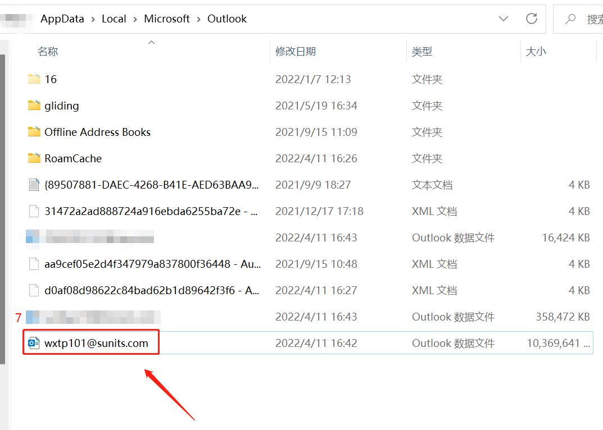Go to Local in breadcrumb
Screen dimensions: 603x430
coord(114,19)
